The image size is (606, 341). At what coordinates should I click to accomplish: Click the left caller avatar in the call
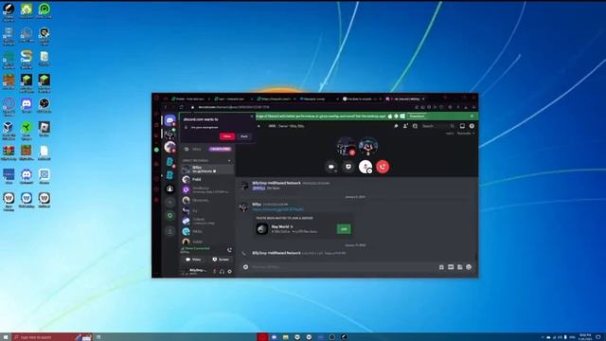pos(346,147)
